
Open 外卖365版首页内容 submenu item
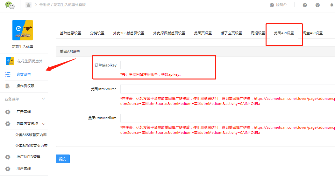click(31, 135)
